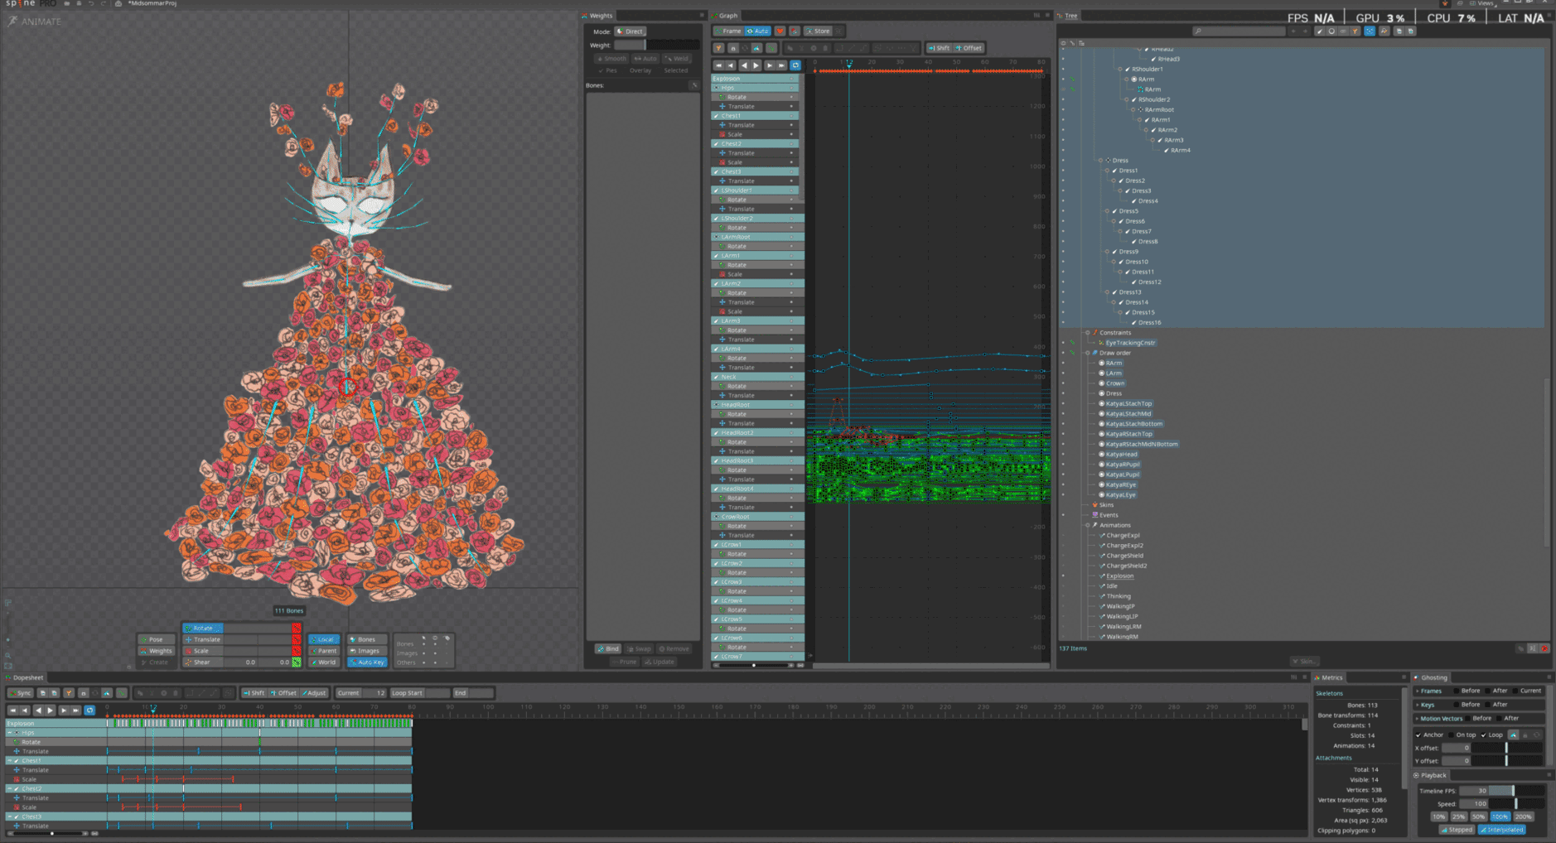The width and height of the screenshot is (1556, 843).
Task: Activate the Scale transform tool
Action: click(201, 651)
